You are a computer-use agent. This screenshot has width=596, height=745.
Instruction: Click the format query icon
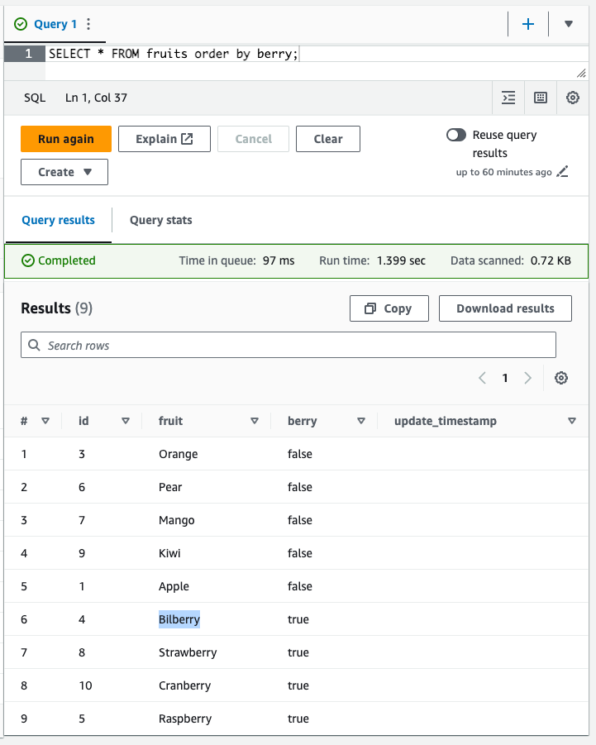coord(509,98)
